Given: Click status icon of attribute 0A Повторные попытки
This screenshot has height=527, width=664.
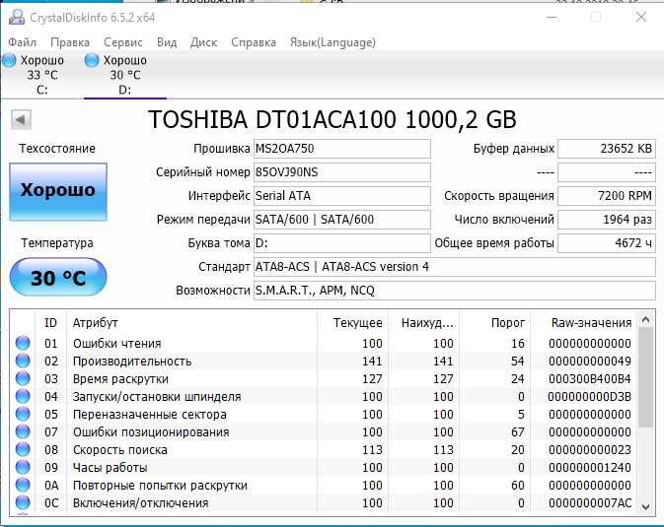Looking at the screenshot, I should point(23,485).
